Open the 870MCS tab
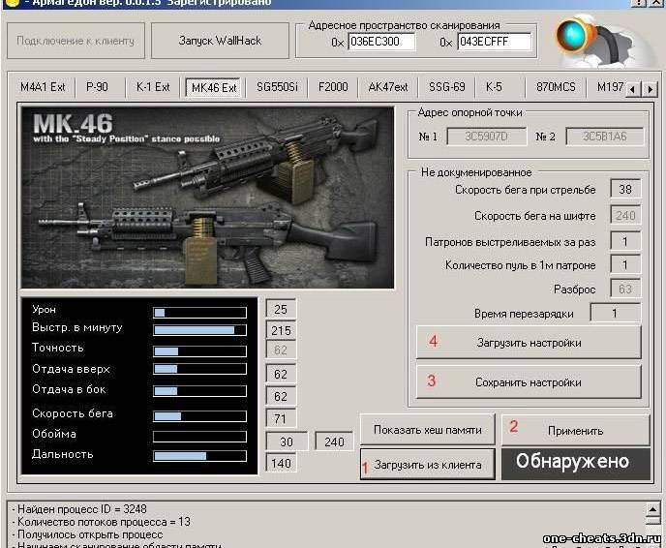The image size is (666, 548). 556,87
